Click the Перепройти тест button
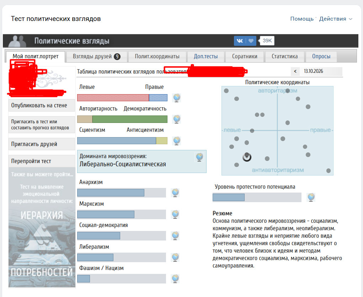This screenshot has height=297, width=363. [x=42, y=161]
